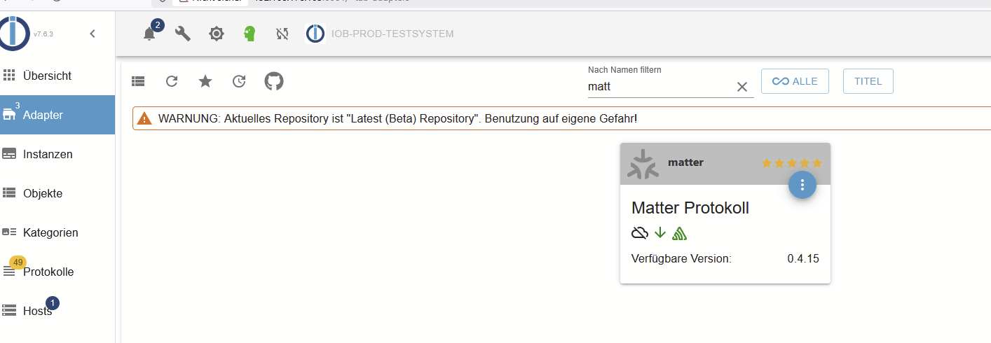991x343 pixels.
Task: Collapse the sidebar with left chevron
Action: pos(93,34)
